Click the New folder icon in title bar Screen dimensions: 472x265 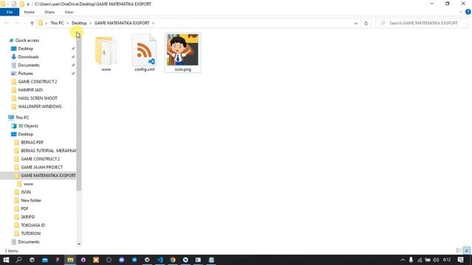click(21, 4)
